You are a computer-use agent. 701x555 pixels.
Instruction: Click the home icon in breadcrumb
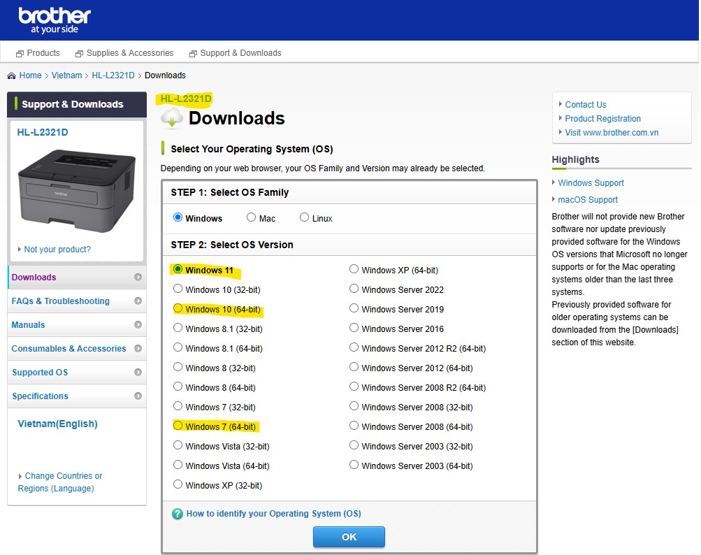pos(12,75)
